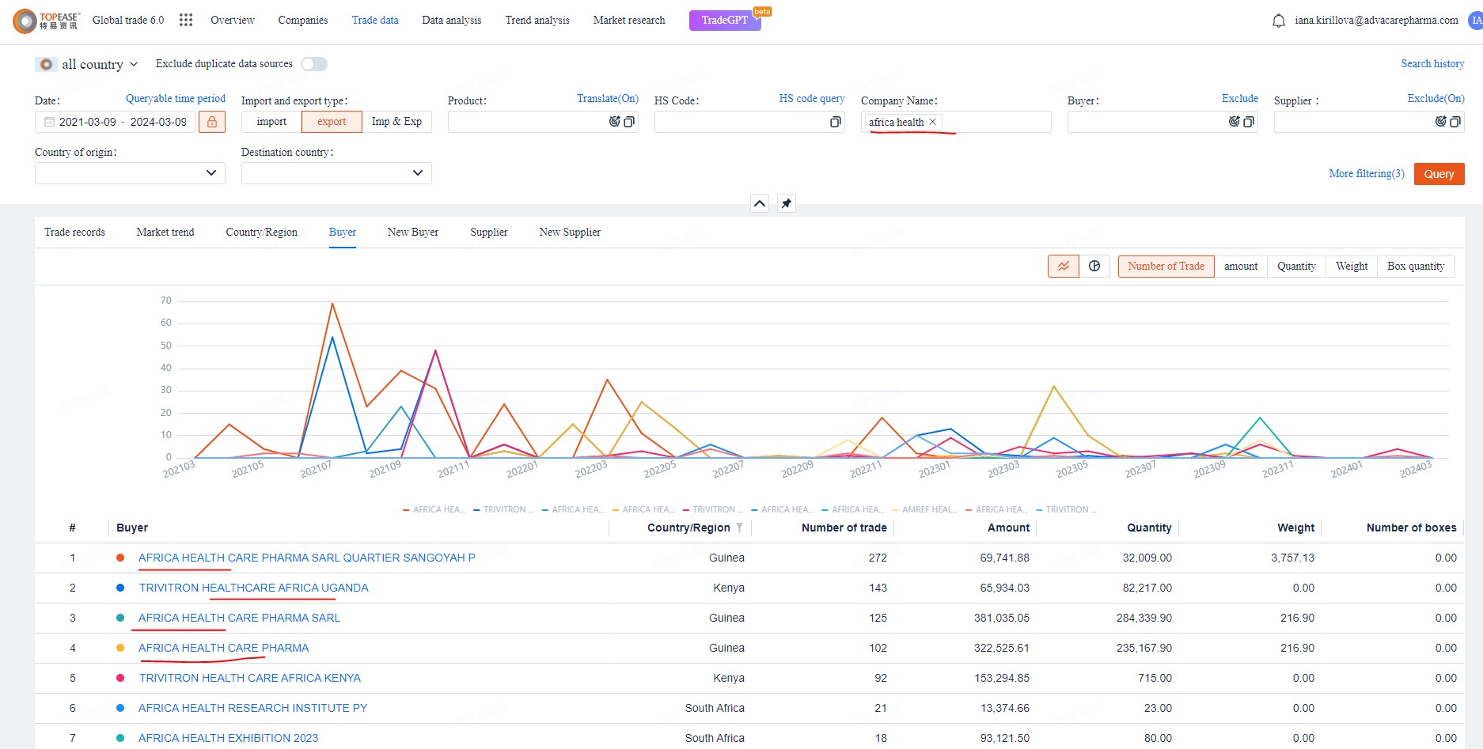
Task: Click the Product field target icon
Action: 614,122
